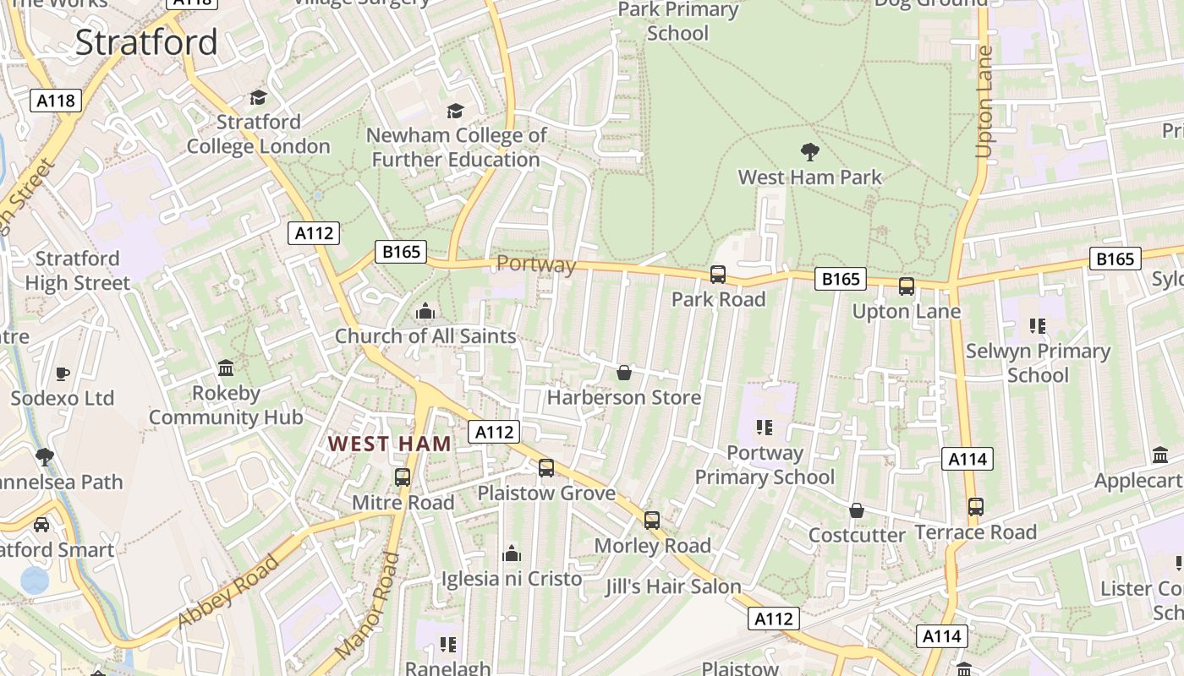Click the Upton Lane bus stop icon

click(907, 286)
